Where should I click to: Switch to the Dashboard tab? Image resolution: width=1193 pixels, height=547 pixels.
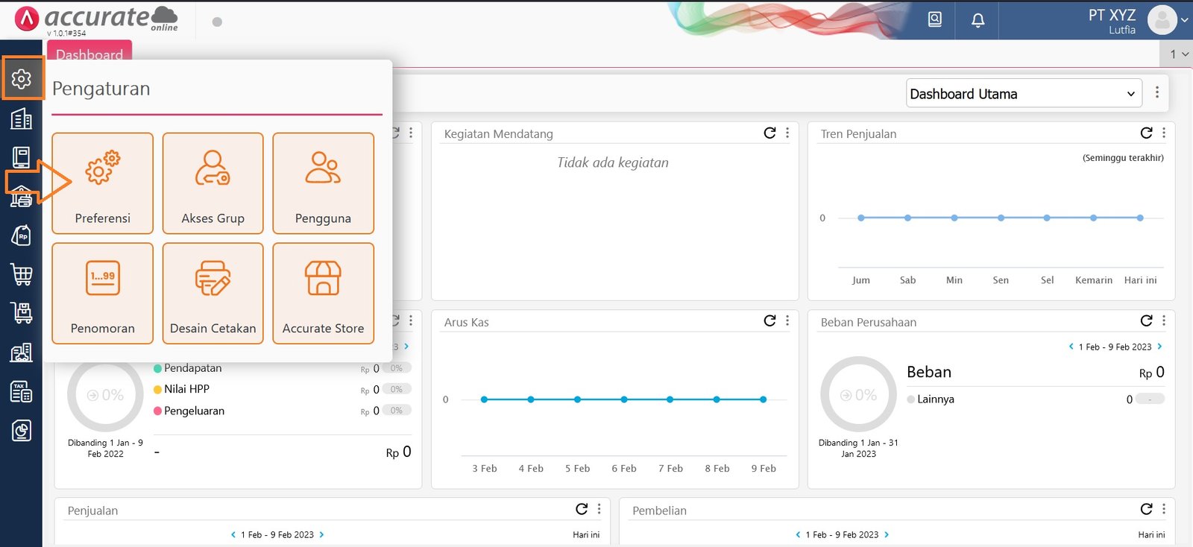coord(89,54)
